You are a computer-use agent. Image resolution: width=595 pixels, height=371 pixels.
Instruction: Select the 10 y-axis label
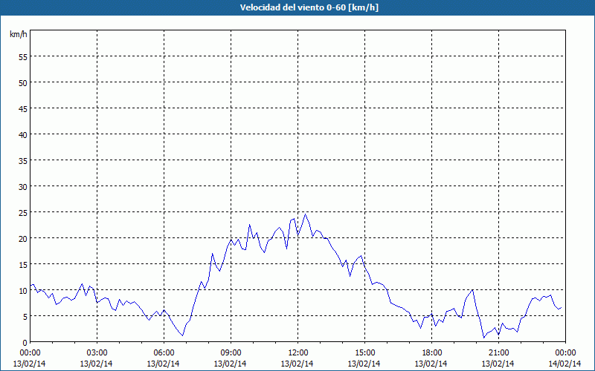point(23,290)
